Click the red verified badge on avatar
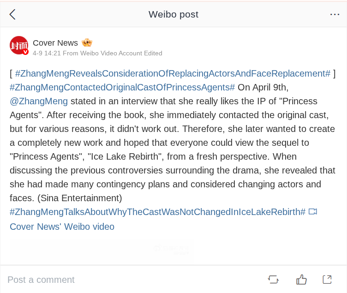The width and height of the screenshot is (347, 293). click(x=25, y=52)
